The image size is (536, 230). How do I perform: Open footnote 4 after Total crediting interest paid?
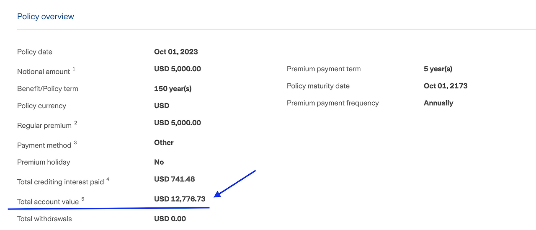coord(108,179)
